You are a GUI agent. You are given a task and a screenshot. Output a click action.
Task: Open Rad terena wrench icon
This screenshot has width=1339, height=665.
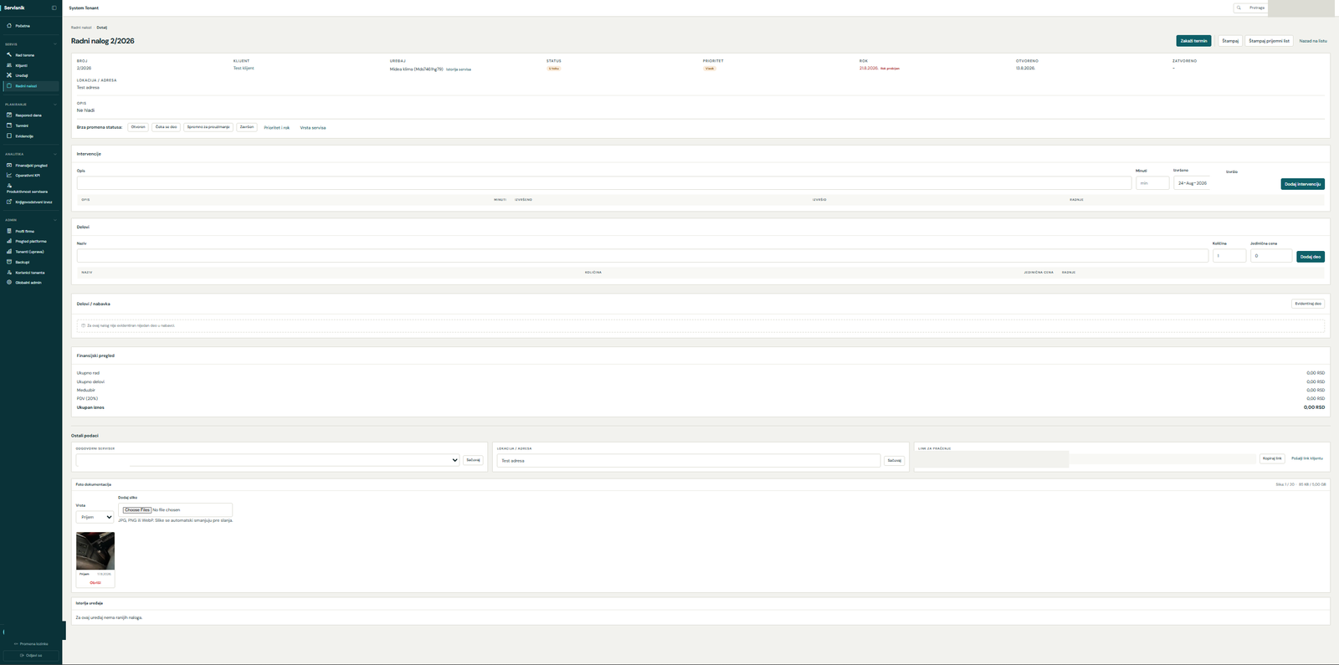pos(9,55)
